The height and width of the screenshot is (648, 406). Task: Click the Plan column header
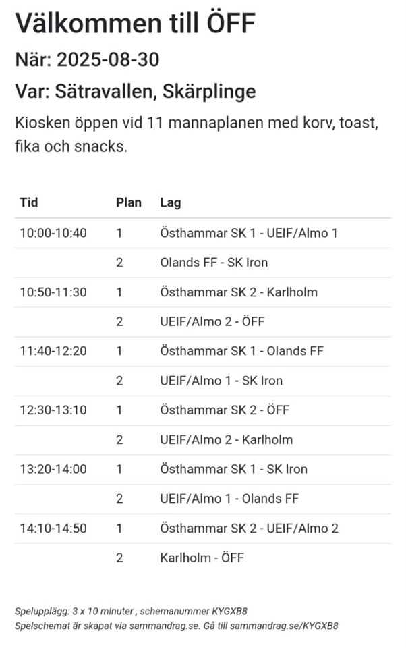click(129, 202)
